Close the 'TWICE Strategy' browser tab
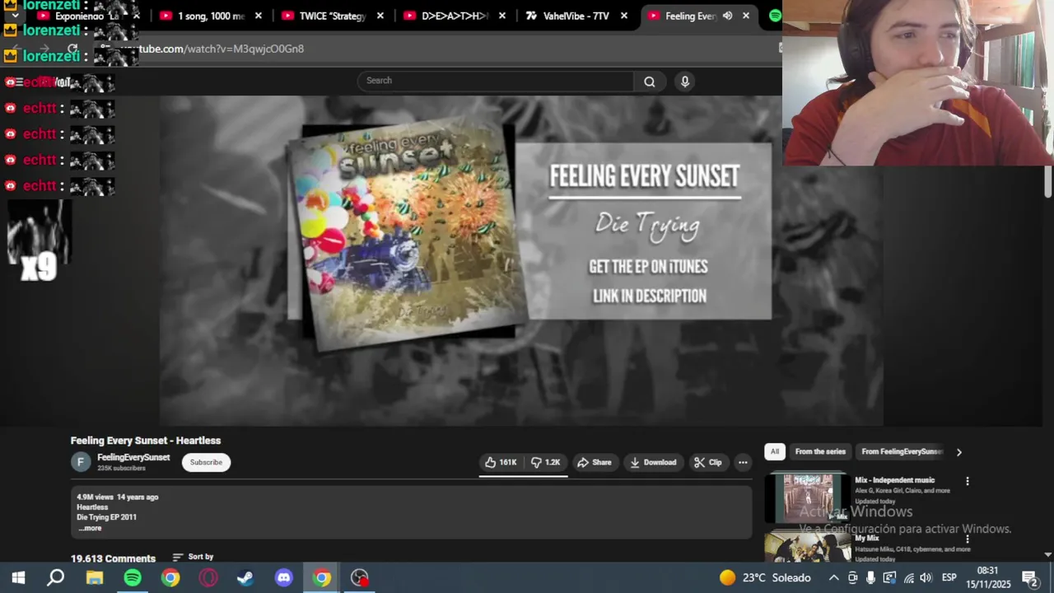The width and height of the screenshot is (1054, 593). pos(380,16)
